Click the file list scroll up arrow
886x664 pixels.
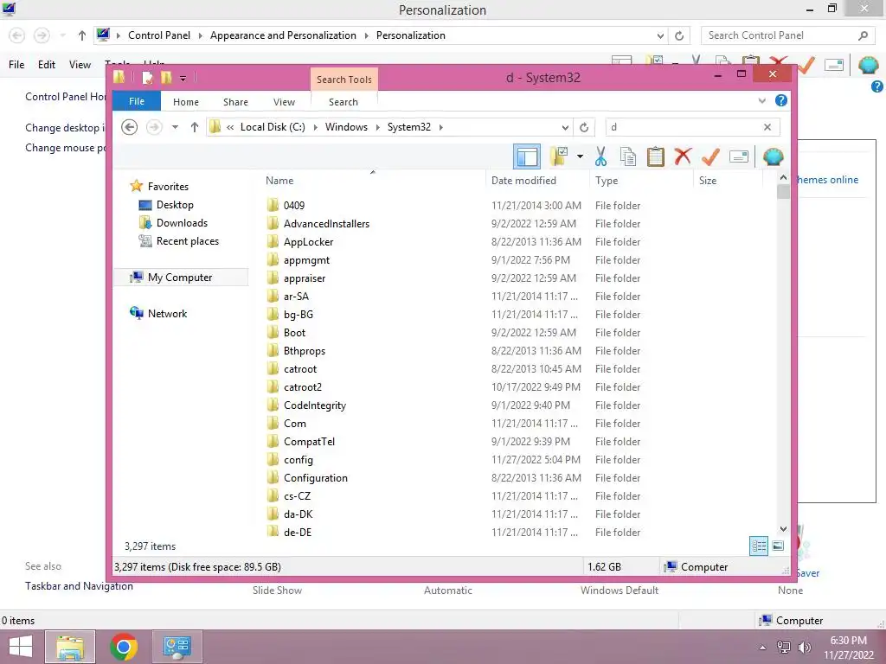pos(783,177)
